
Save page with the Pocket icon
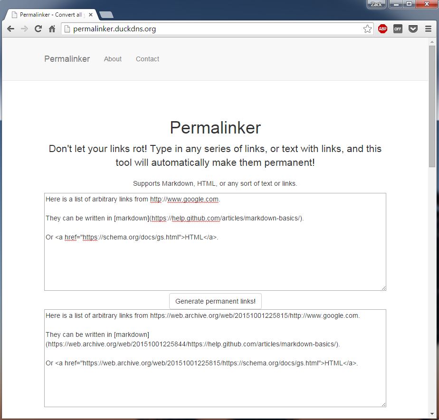point(413,29)
